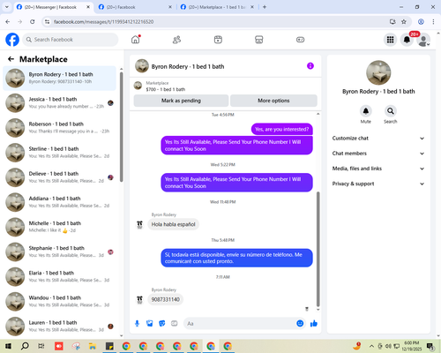
Task: Focus the Search Facebook field
Action: [x=71, y=40]
